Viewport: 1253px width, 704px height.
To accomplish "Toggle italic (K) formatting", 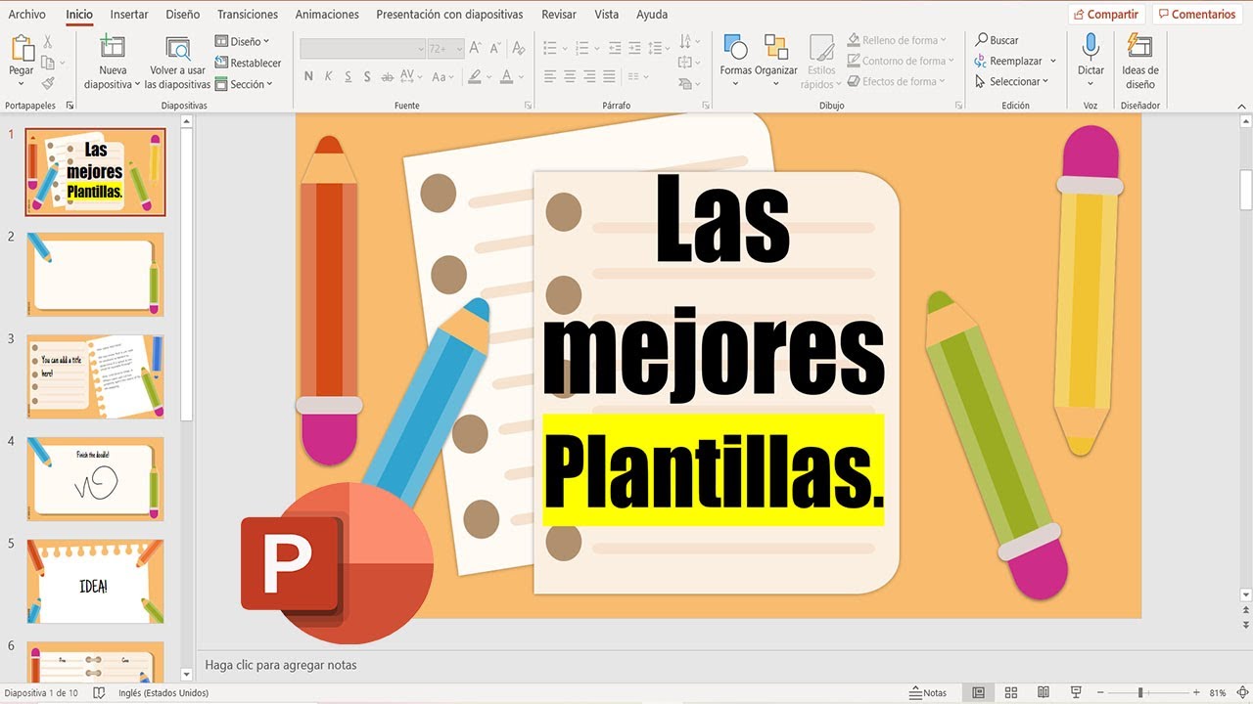I will pos(328,76).
